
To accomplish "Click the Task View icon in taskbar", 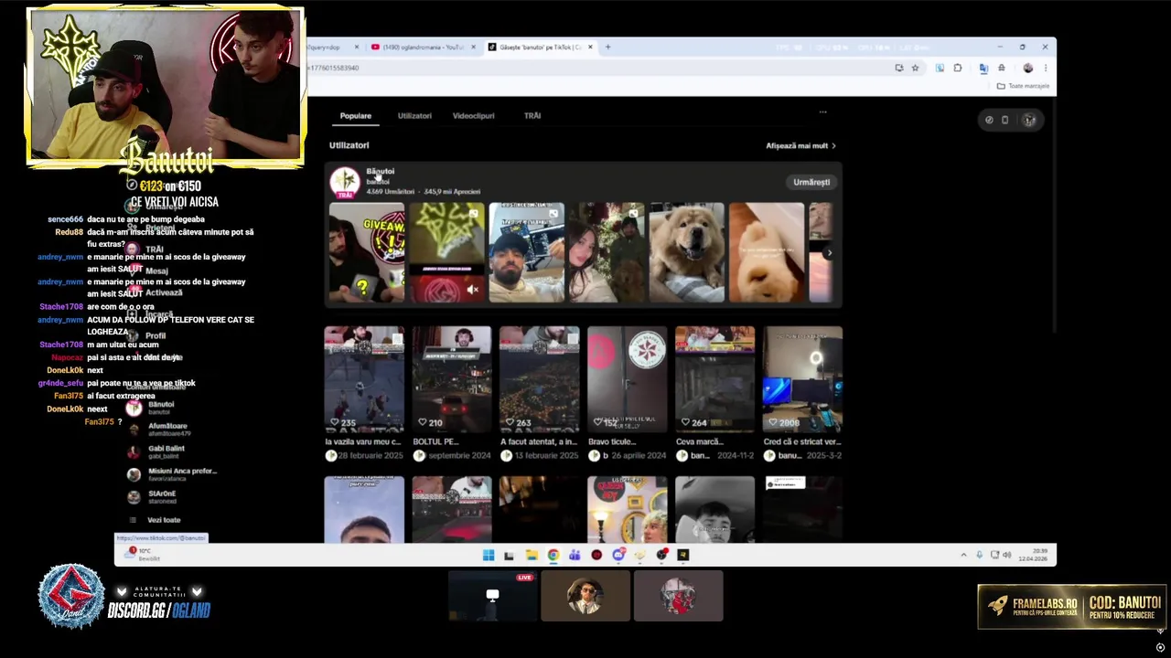I will (x=510, y=555).
